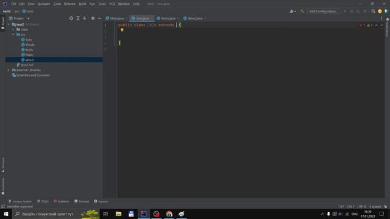The image size is (390, 219).
Task: Click the Select Opened File target icon
Action: pos(71,18)
